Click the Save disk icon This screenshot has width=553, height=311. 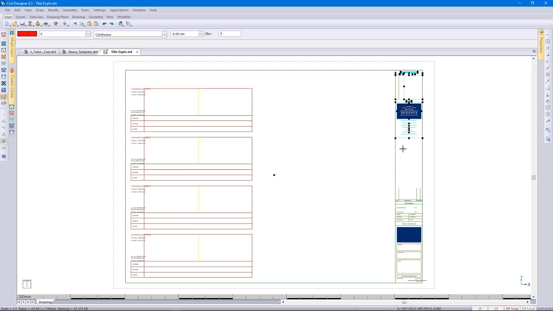tap(22, 24)
